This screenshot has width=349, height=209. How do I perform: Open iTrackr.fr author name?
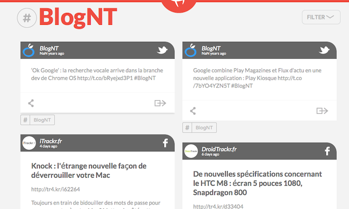click(x=51, y=141)
